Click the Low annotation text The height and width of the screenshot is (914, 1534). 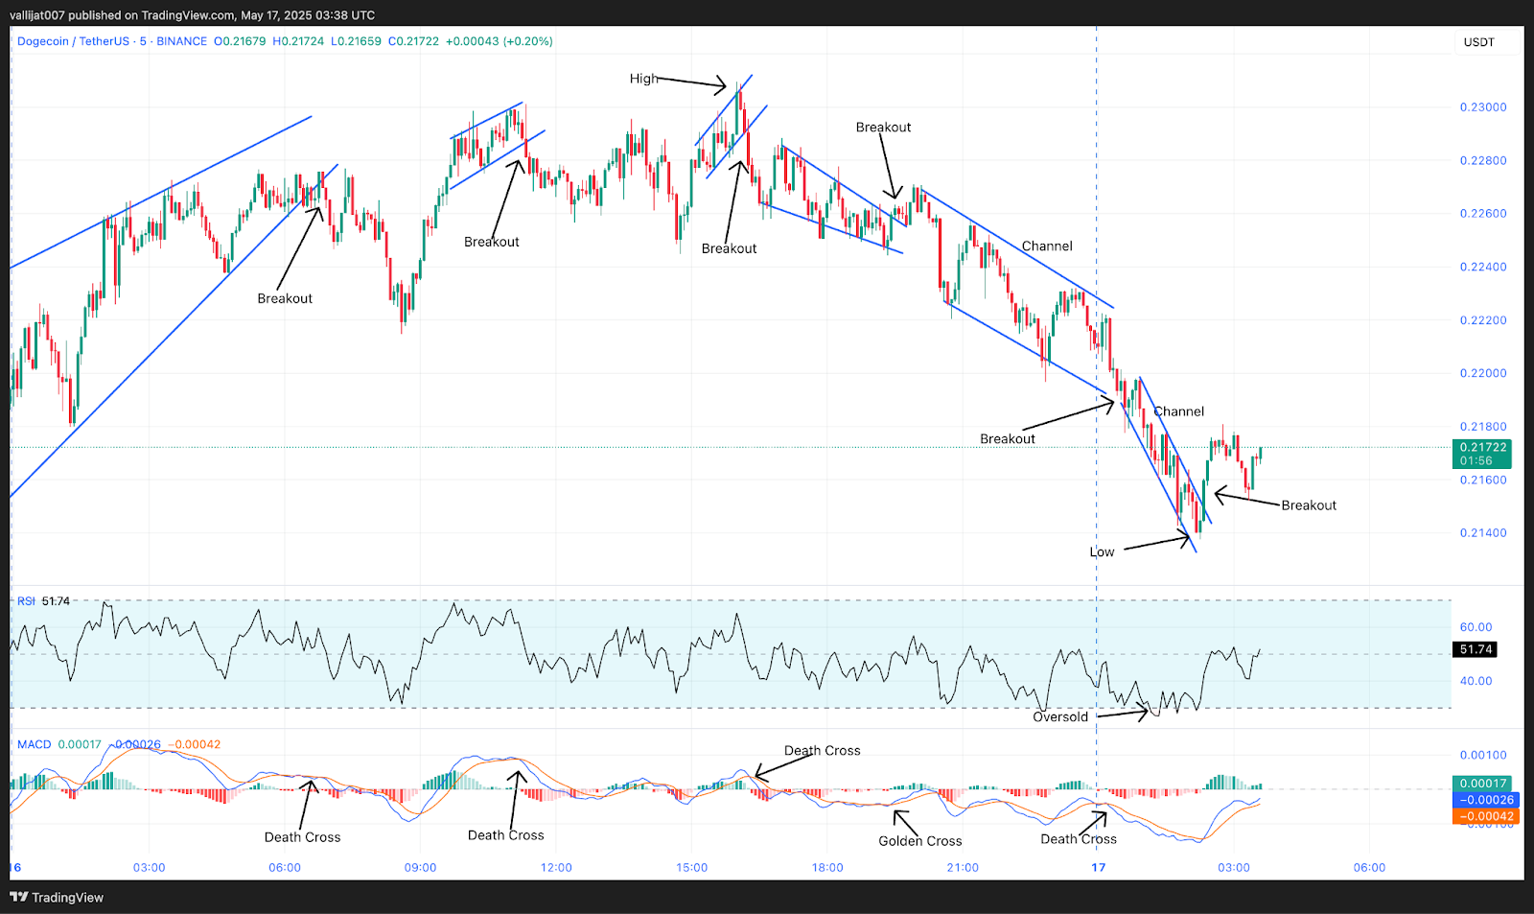click(x=1102, y=552)
